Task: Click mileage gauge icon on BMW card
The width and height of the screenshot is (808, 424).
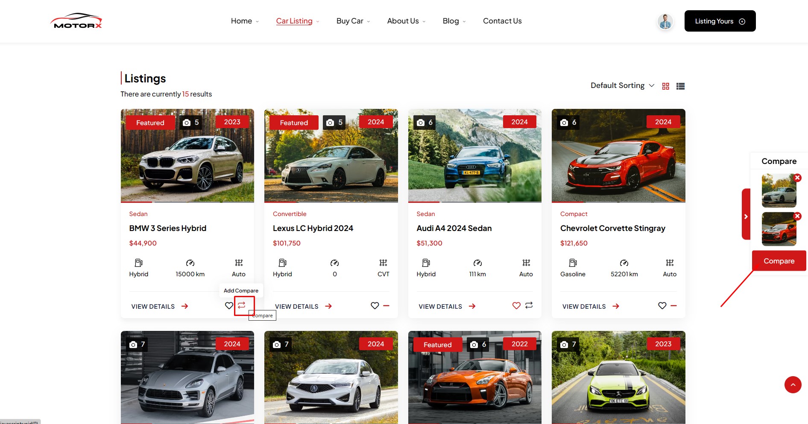Action: tap(190, 263)
